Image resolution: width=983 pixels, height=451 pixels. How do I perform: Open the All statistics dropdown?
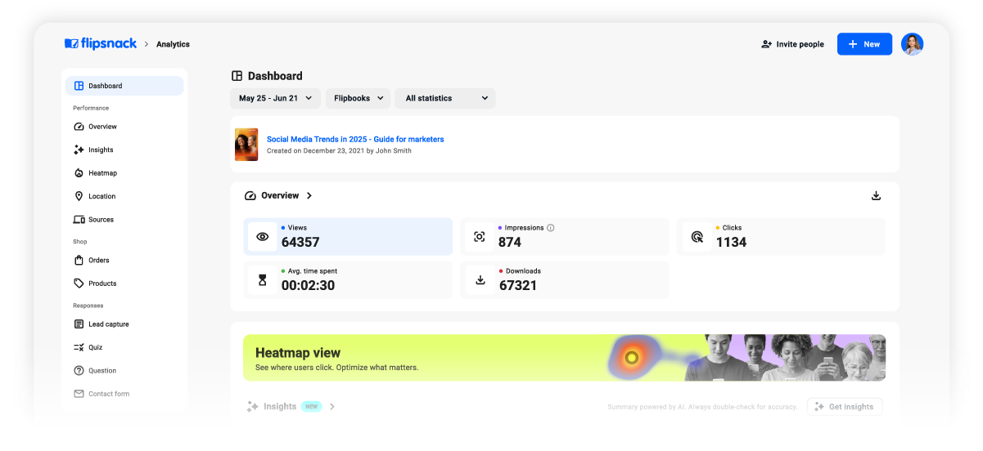click(x=445, y=98)
